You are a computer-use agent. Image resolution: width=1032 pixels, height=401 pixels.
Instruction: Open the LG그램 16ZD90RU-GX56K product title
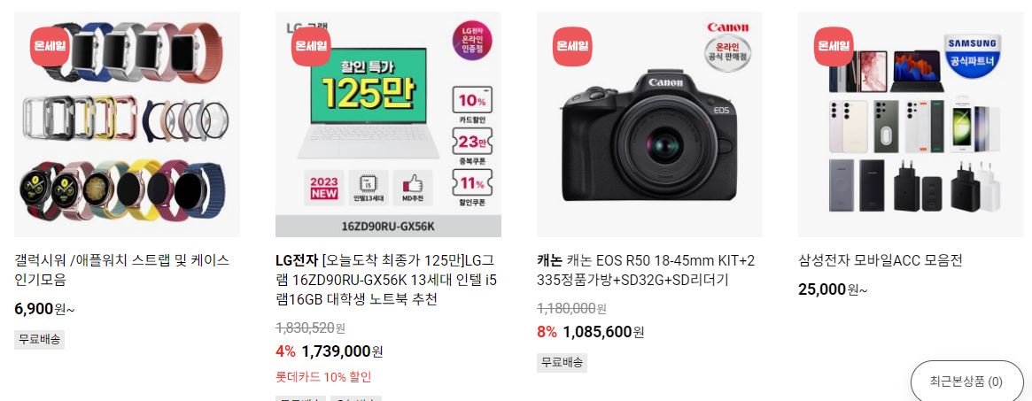tap(387, 280)
